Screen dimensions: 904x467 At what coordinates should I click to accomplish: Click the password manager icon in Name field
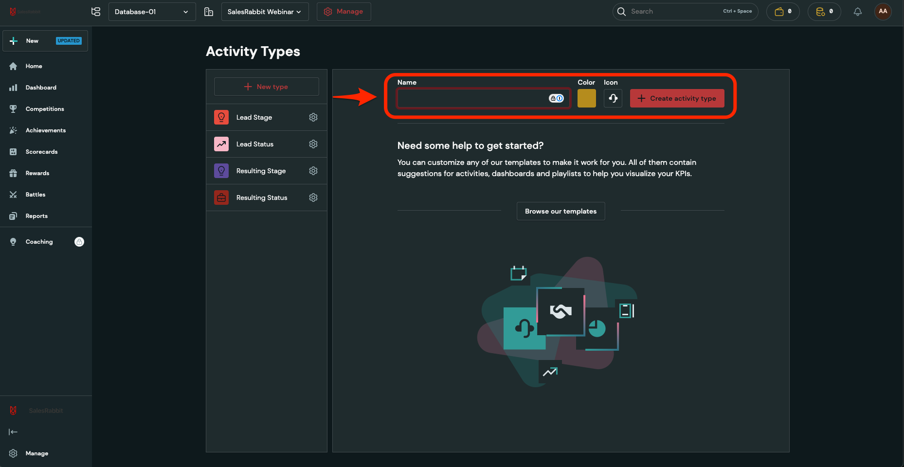click(556, 98)
